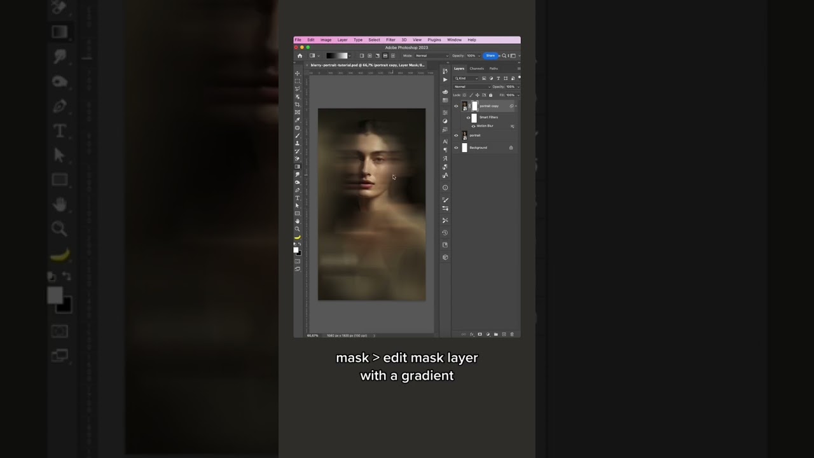Hide the Smart Filters visibility eye

pyautogui.click(x=469, y=118)
